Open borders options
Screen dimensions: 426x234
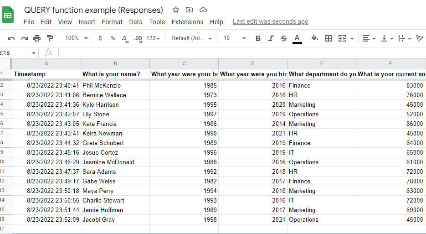tap(328, 38)
